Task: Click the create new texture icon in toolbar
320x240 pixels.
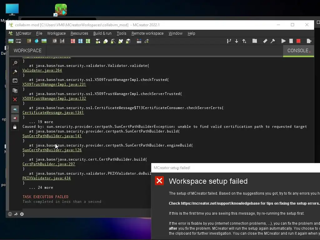Action: tap(11, 41)
